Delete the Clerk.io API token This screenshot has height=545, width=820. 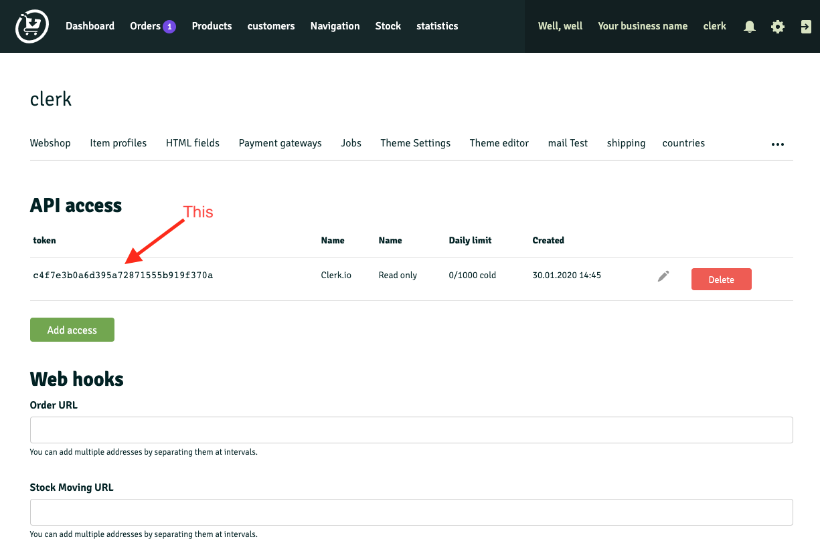tap(721, 279)
